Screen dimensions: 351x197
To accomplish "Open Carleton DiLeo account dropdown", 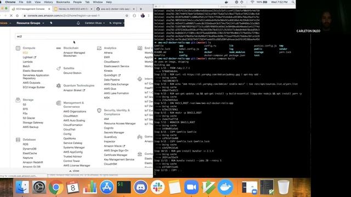I will coord(94,23).
